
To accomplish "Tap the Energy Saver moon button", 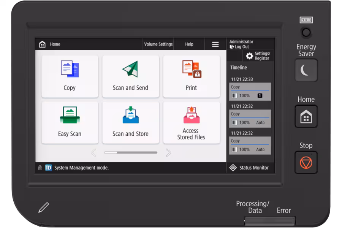I will (306, 70).
